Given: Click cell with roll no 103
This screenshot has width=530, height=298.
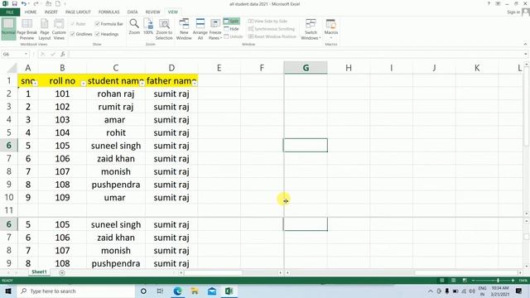Looking at the screenshot, I should pos(63,119).
